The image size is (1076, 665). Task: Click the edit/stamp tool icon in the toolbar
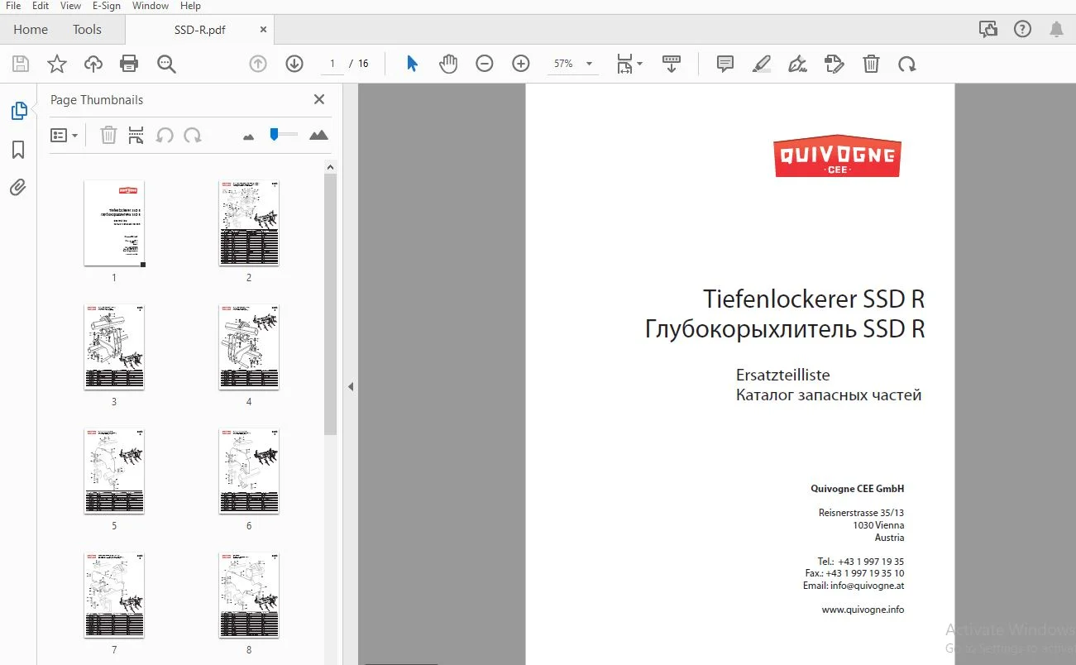834,64
